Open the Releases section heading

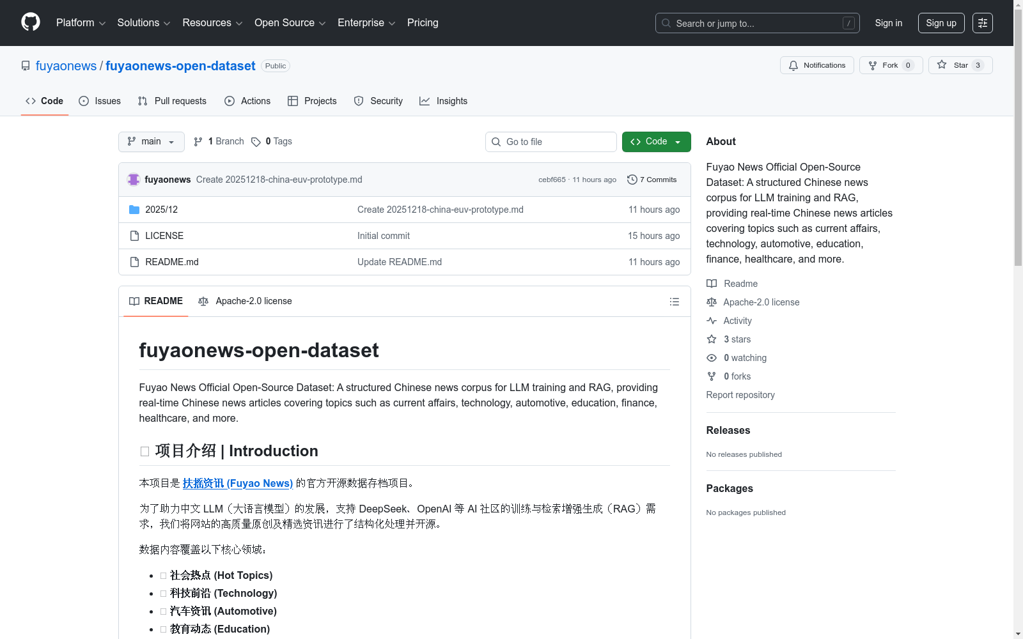coord(728,430)
